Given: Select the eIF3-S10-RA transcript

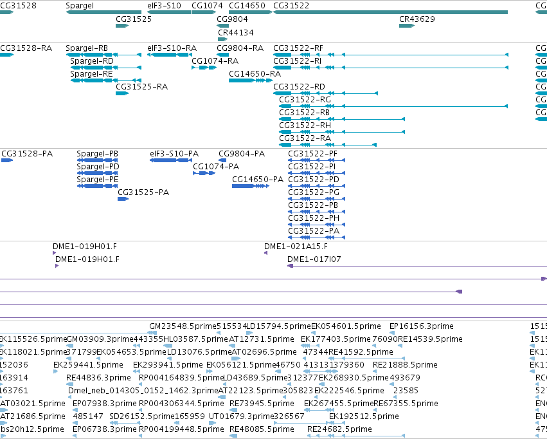Looking at the screenshot, I should pyautogui.click(x=170, y=55).
